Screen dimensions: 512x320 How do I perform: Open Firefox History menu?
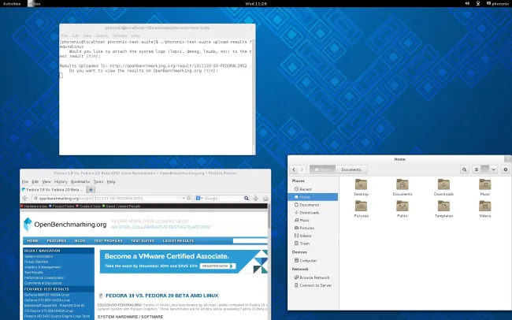coord(61,181)
